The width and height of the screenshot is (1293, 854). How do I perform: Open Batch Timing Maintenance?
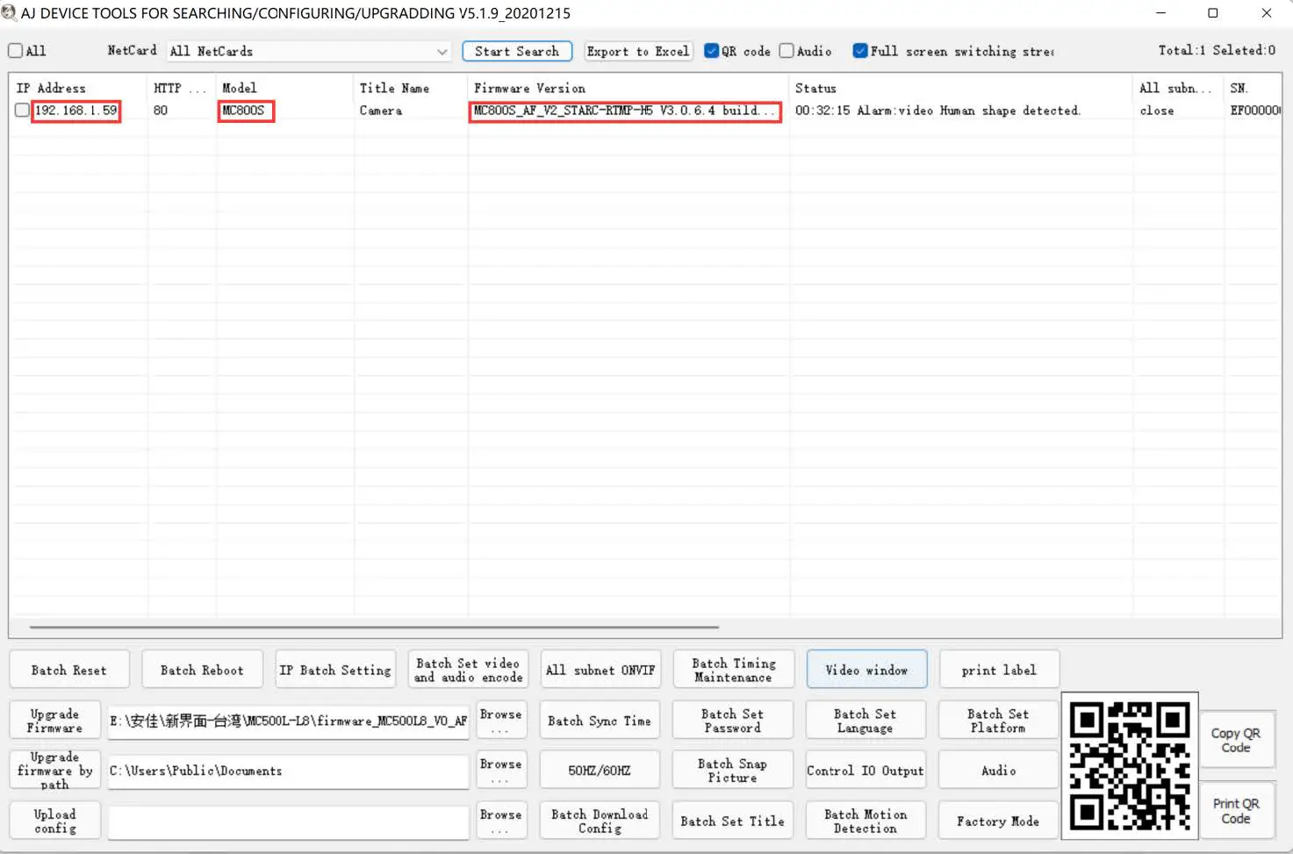(734, 670)
